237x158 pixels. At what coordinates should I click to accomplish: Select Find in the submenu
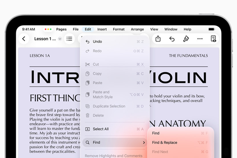(181, 133)
